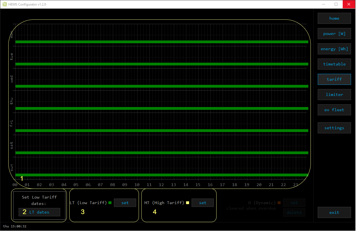Click the green Low Tariff color indicator
The width and height of the screenshot is (356, 231).
[x=110, y=203]
